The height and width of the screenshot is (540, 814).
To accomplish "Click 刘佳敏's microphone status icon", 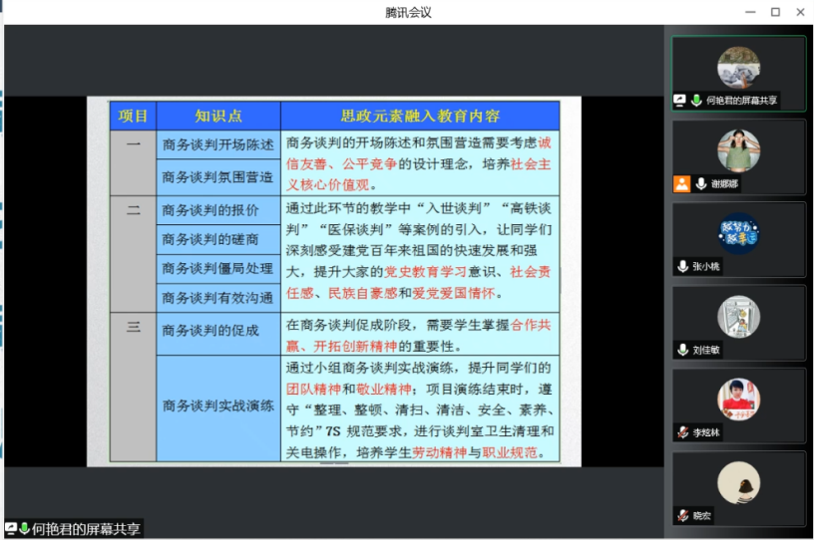I will (682, 350).
